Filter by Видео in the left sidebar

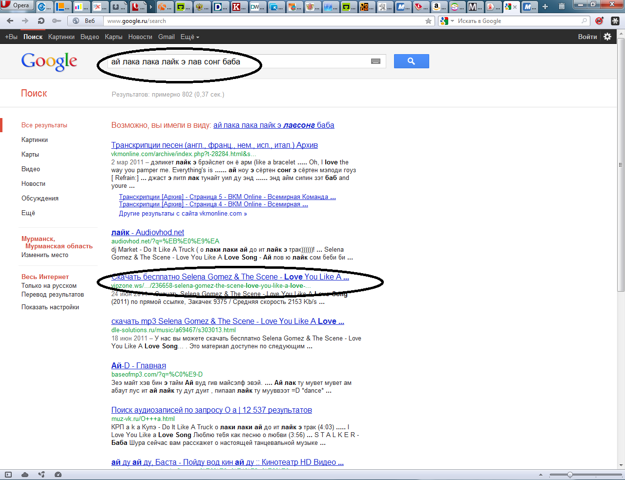[31, 169]
